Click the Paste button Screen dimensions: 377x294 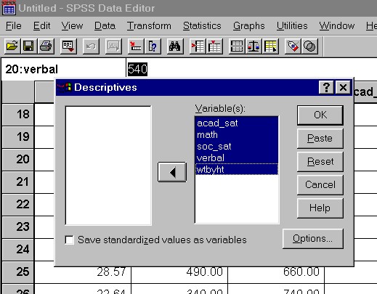pos(320,138)
